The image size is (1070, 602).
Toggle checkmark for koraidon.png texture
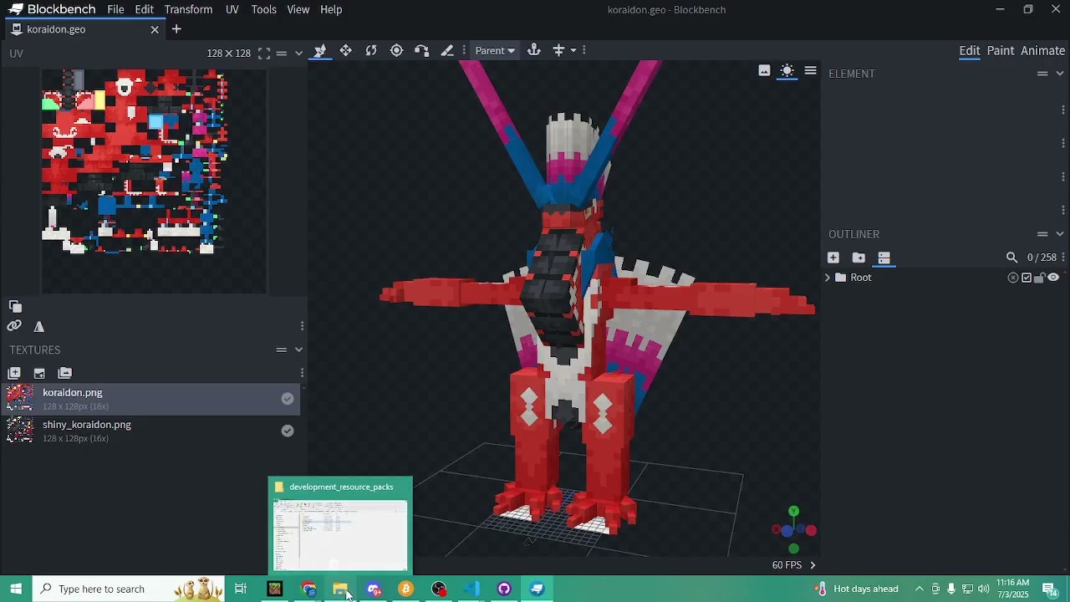point(288,399)
